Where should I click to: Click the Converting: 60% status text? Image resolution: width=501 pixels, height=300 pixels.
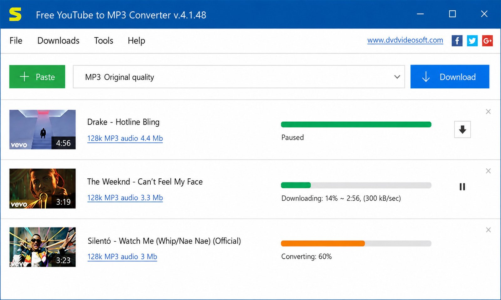pos(306,256)
